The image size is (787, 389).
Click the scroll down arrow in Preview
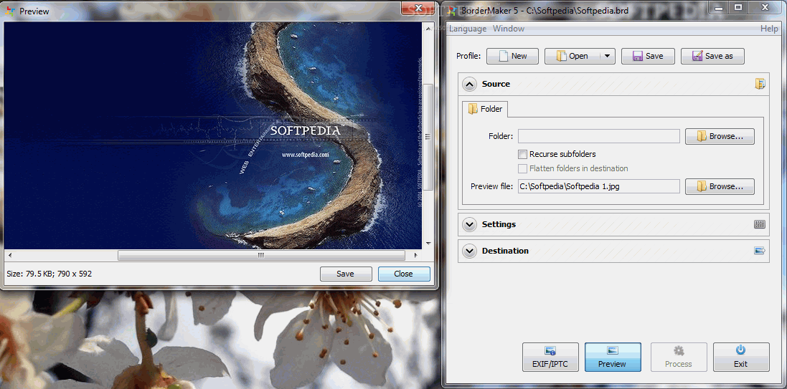[428, 244]
